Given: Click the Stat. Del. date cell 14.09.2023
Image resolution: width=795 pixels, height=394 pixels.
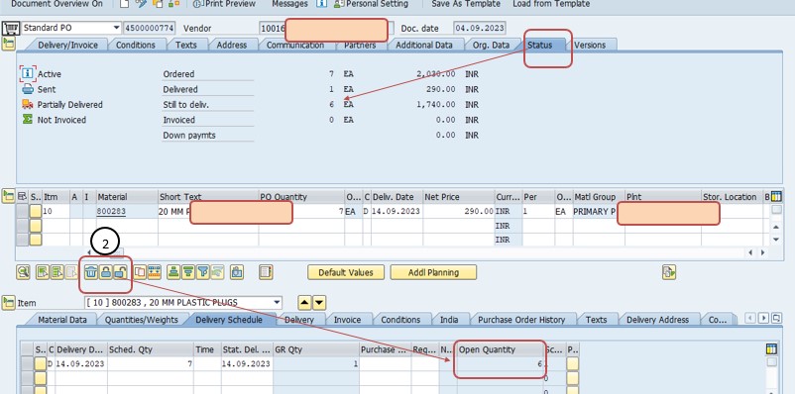Looking at the screenshot, I should (247, 363).
